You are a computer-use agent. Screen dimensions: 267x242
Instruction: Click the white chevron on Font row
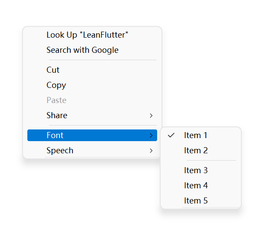151,136
